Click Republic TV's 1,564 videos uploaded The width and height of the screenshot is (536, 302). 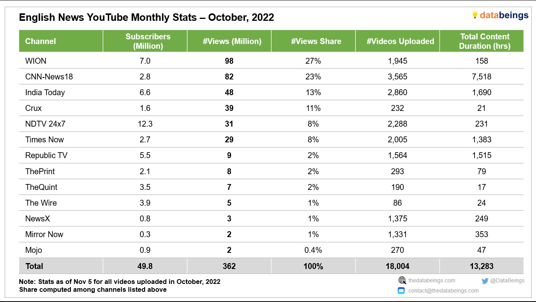tap(398, 155)
